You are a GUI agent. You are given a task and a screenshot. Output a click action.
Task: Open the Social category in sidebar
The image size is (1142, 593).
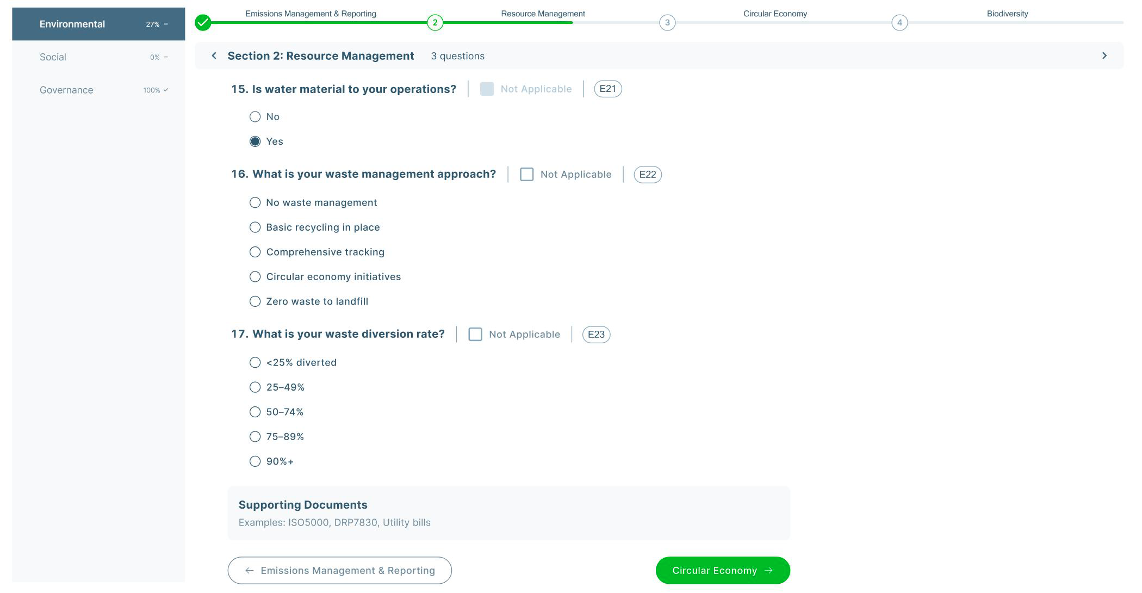98,57
